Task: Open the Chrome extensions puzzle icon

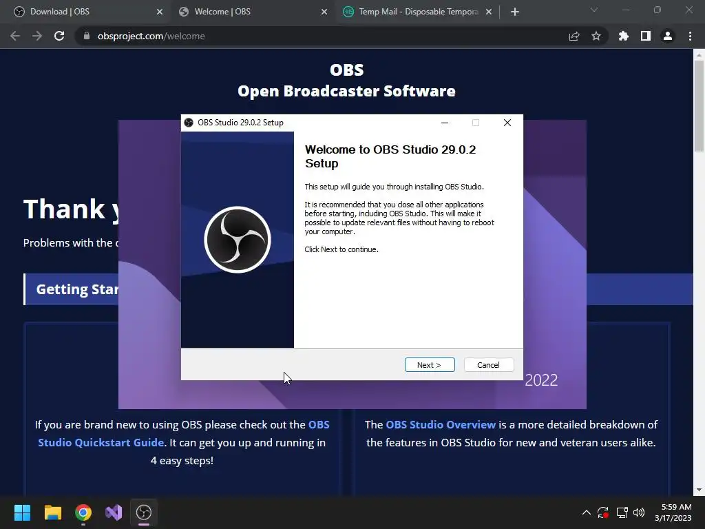Action: coord(623,36)
